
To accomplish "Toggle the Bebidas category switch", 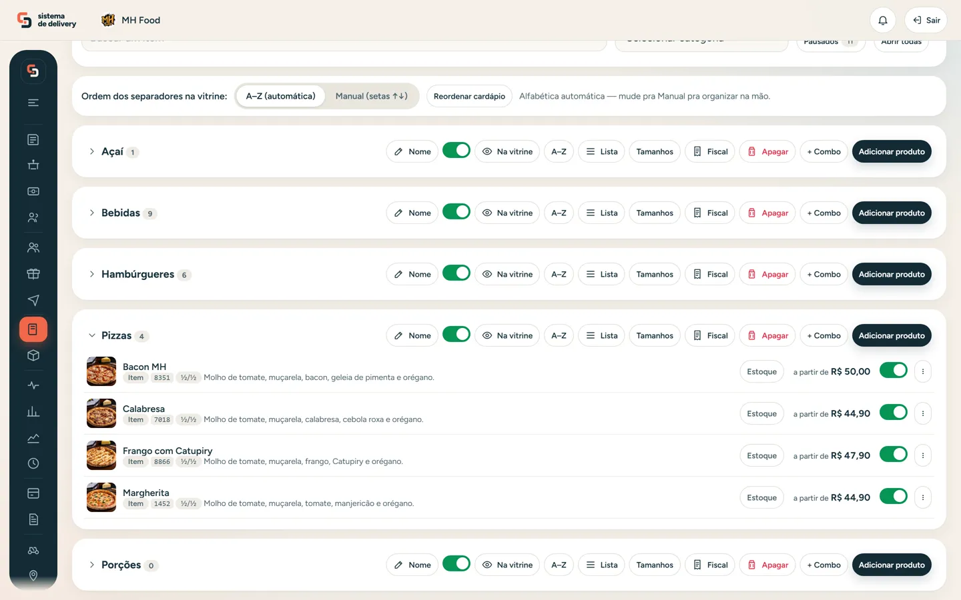I will point(456,212).
